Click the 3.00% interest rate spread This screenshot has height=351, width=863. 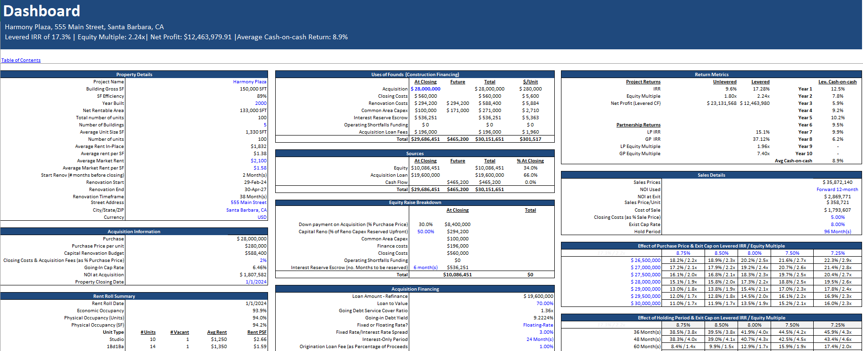tap(546, 332)
